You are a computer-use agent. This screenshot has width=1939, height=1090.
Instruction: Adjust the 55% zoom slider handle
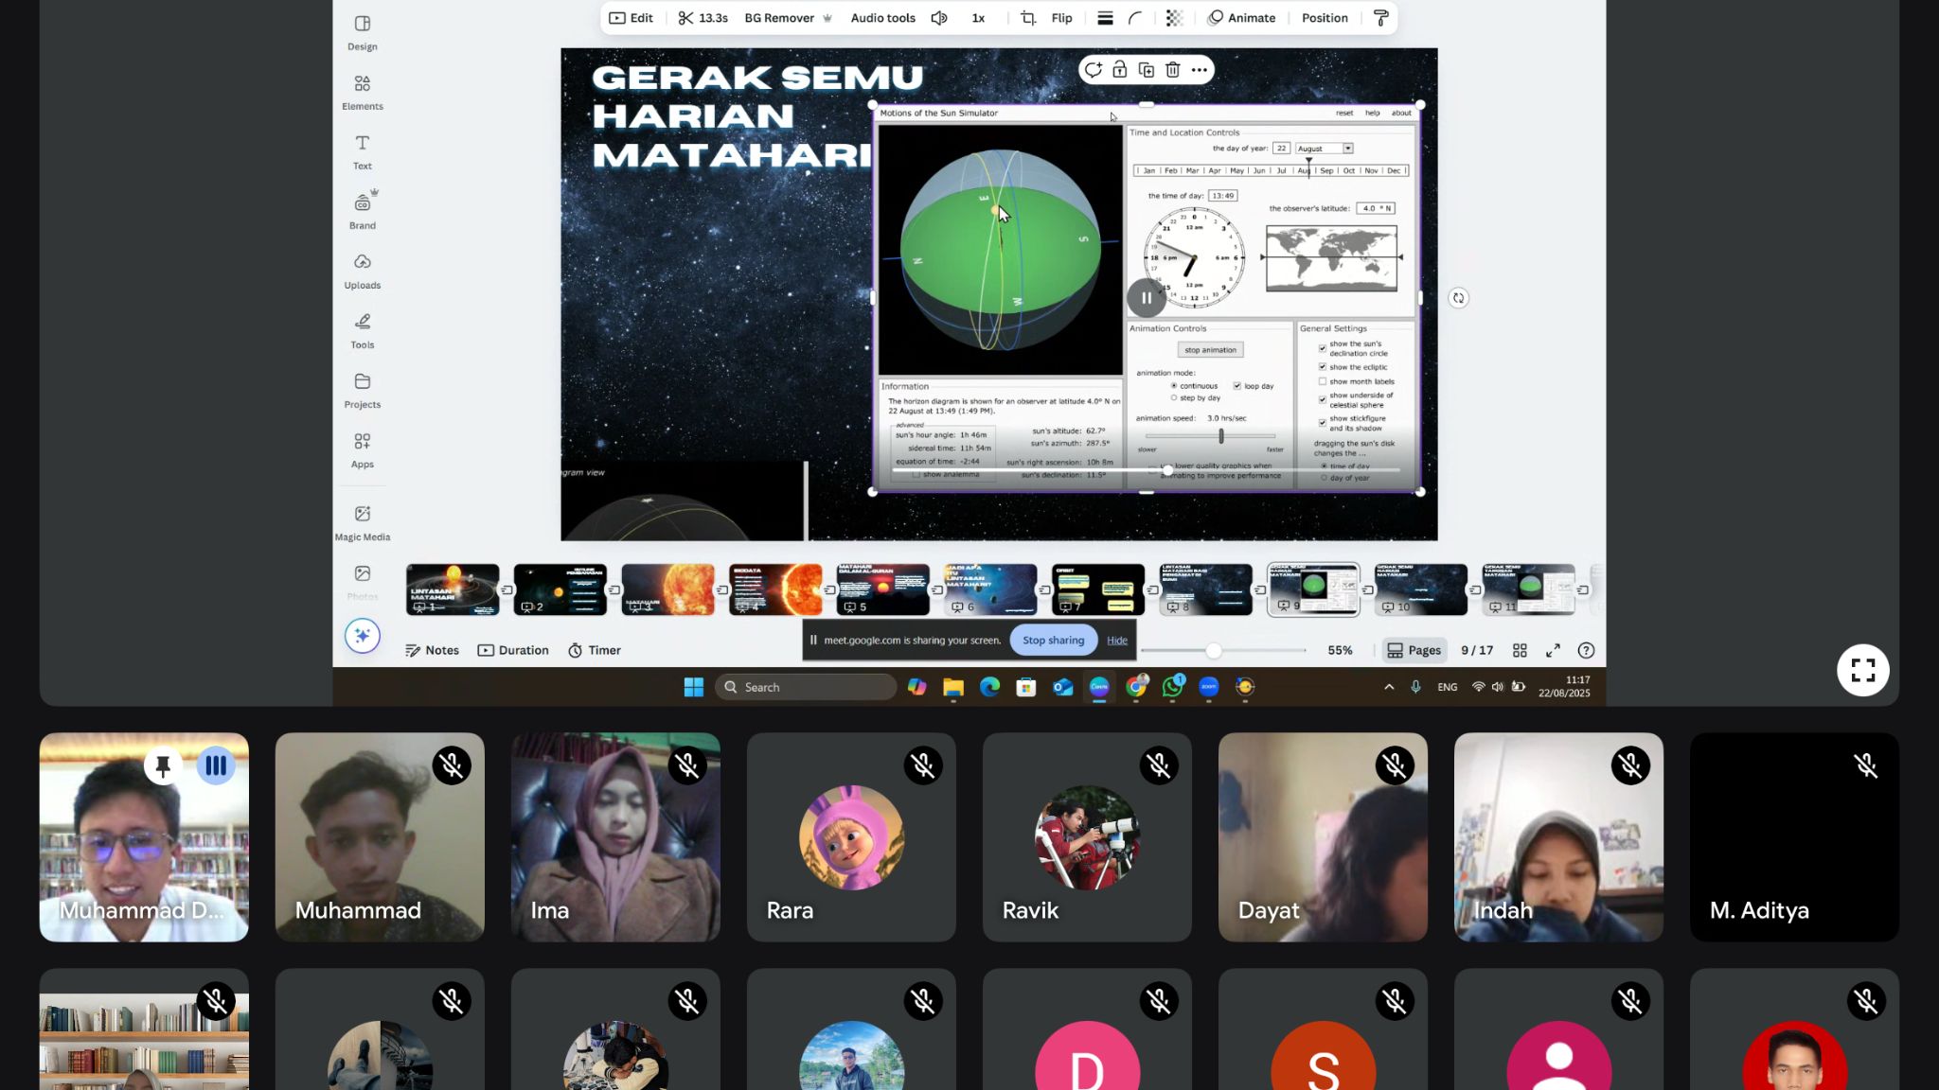1214,650
